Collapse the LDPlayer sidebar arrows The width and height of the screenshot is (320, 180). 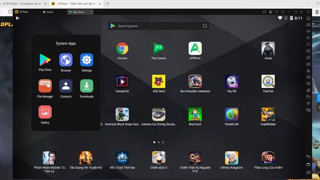pyautogui.click(x=309, y=12)
